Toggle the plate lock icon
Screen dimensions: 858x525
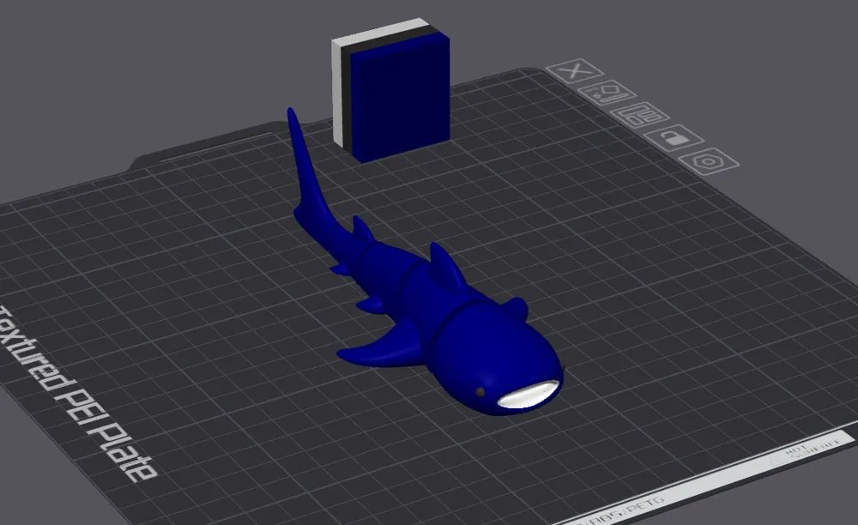674,136
